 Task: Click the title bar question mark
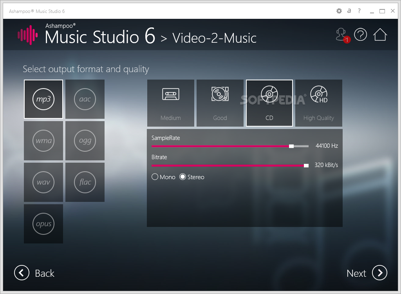[x=359, y=11]
